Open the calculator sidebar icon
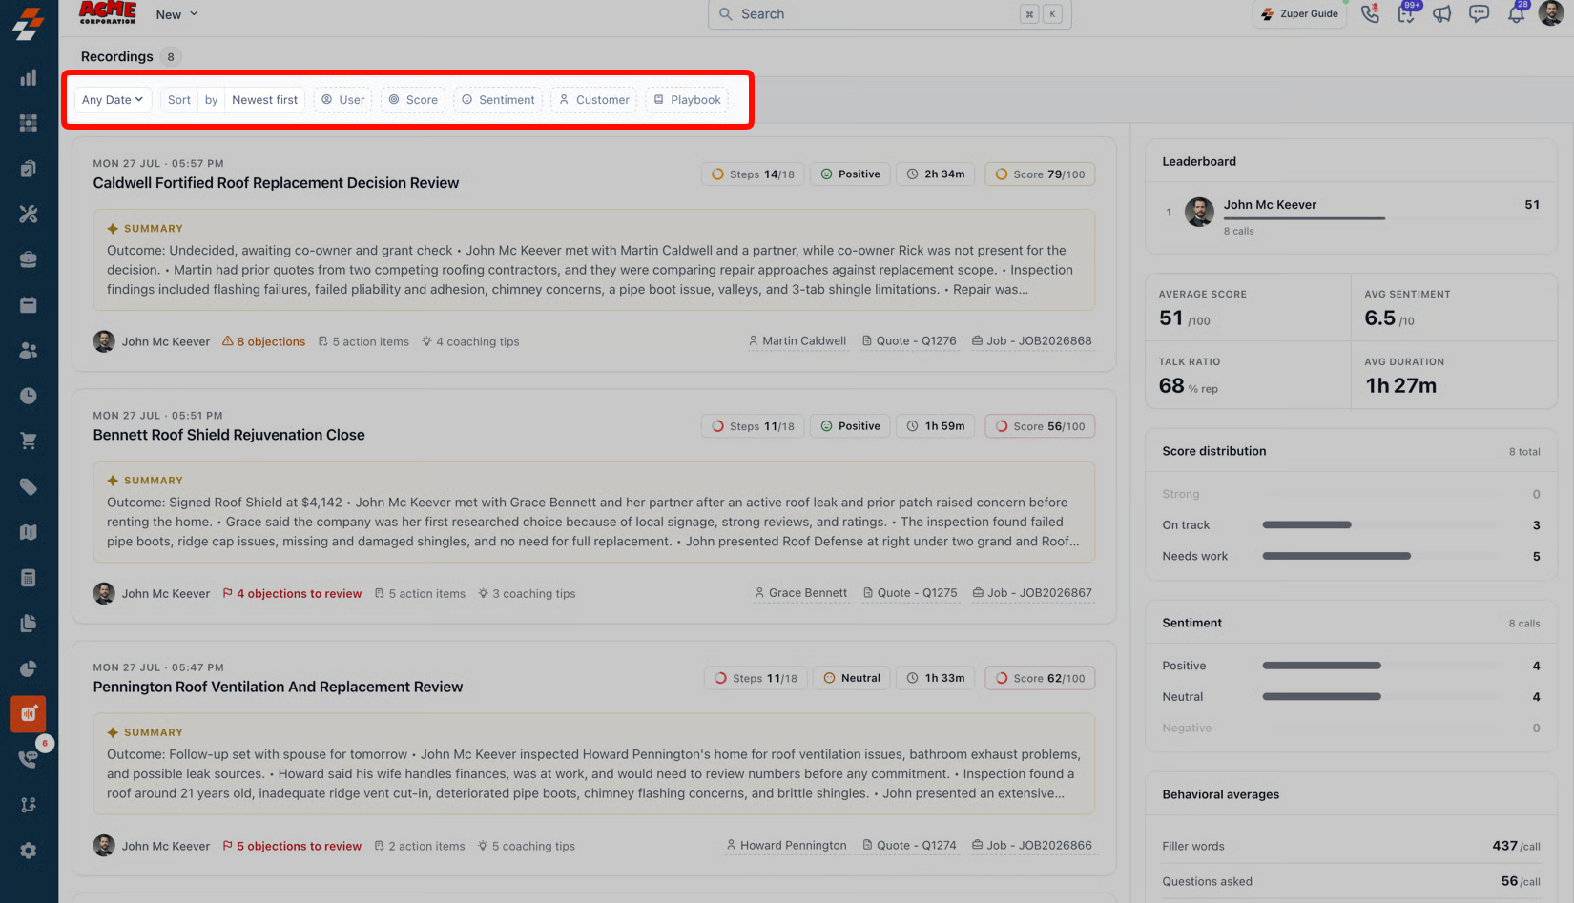The width and height of the screenshot is (1574, 903). click(x=29, y=578)
